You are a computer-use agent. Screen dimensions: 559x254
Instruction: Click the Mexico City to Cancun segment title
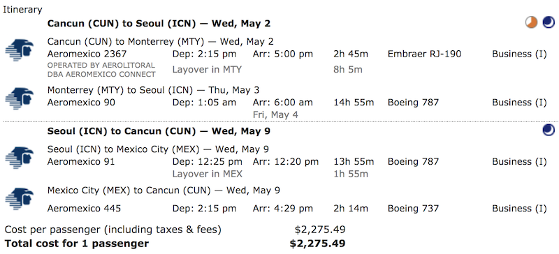pyautogui.click(x=164, y=190)
